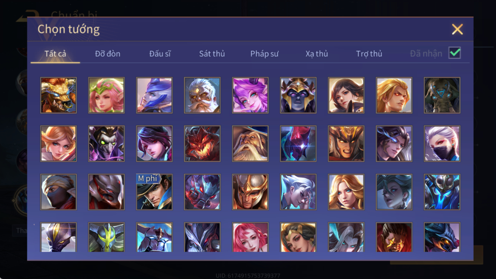Select the plague-doctor masked hero
This screenshot has height=279, width=496.
click(x=106, y=143)
